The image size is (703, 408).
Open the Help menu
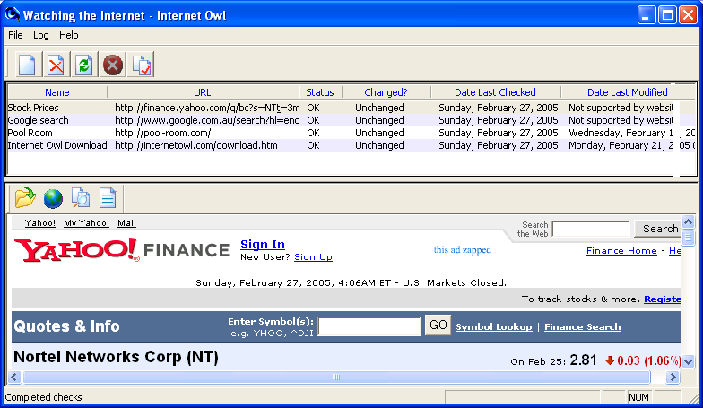click(x=68, y=35)
